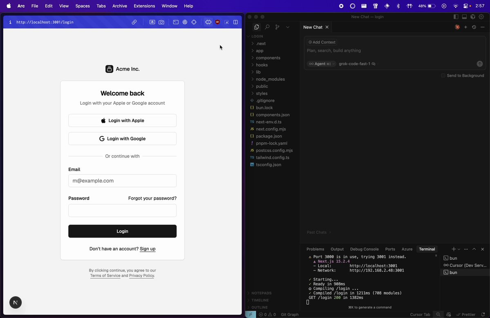Click the zoom magnifier icon in status bar
Screen dimensions: 490x318
click(x=438, y=315)
